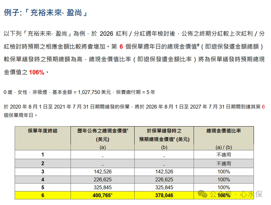Click the column header 總現金價值比率
This screenshot has width=271, height=205.
click(224, 131)
